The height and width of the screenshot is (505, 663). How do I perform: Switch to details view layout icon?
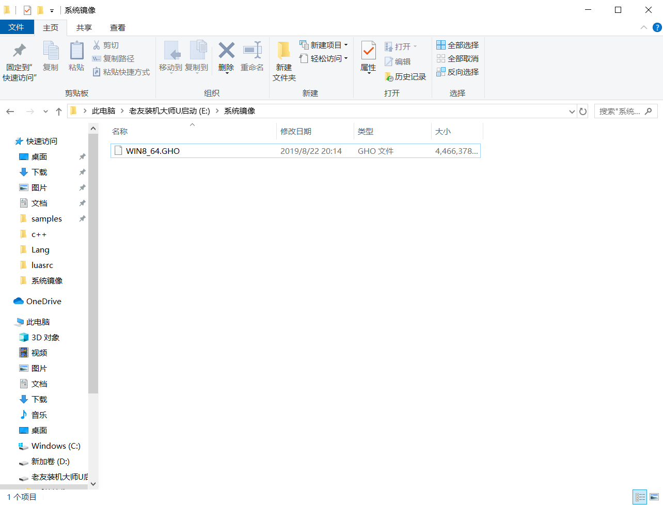tap(640, 497)
